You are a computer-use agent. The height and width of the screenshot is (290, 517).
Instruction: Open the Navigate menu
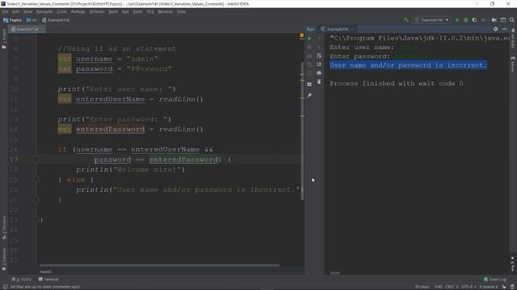[x=44, y=11]
